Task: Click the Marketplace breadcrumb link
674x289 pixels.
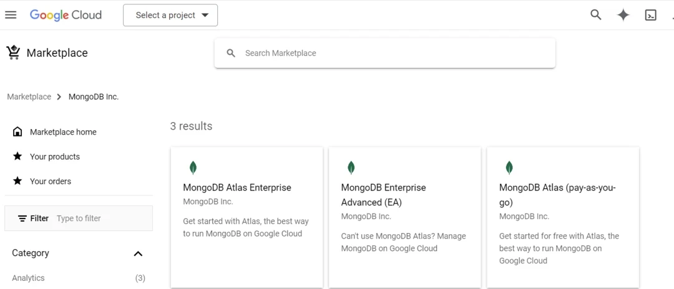Action: click(29, 97)
